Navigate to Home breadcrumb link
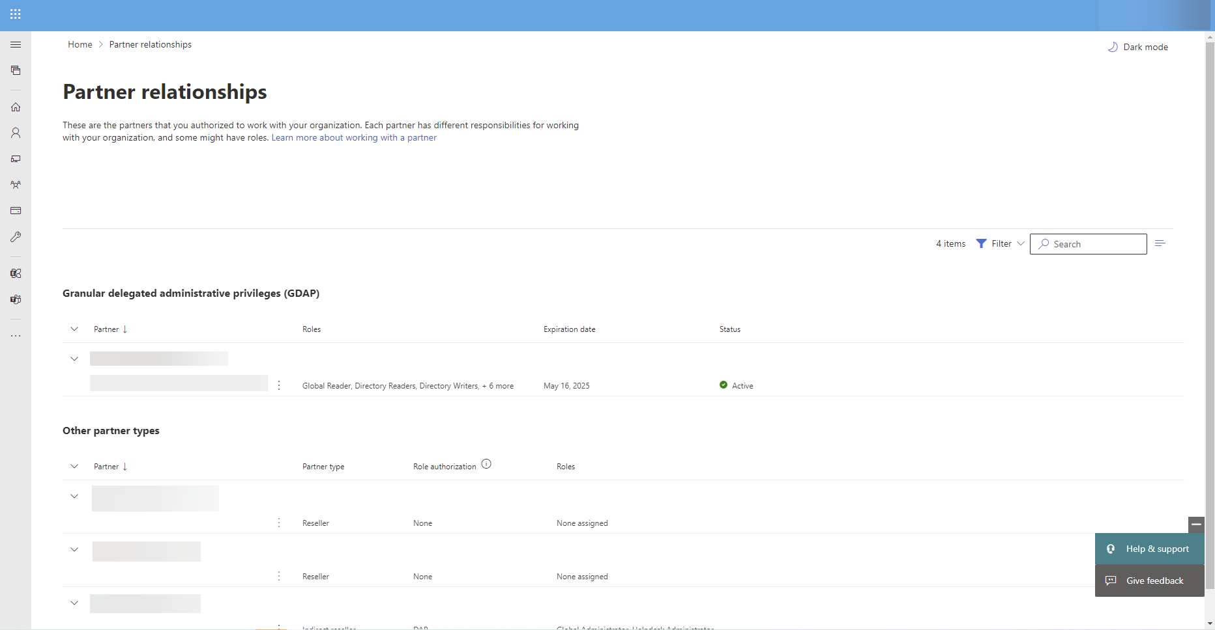 [x=80, y=44]
